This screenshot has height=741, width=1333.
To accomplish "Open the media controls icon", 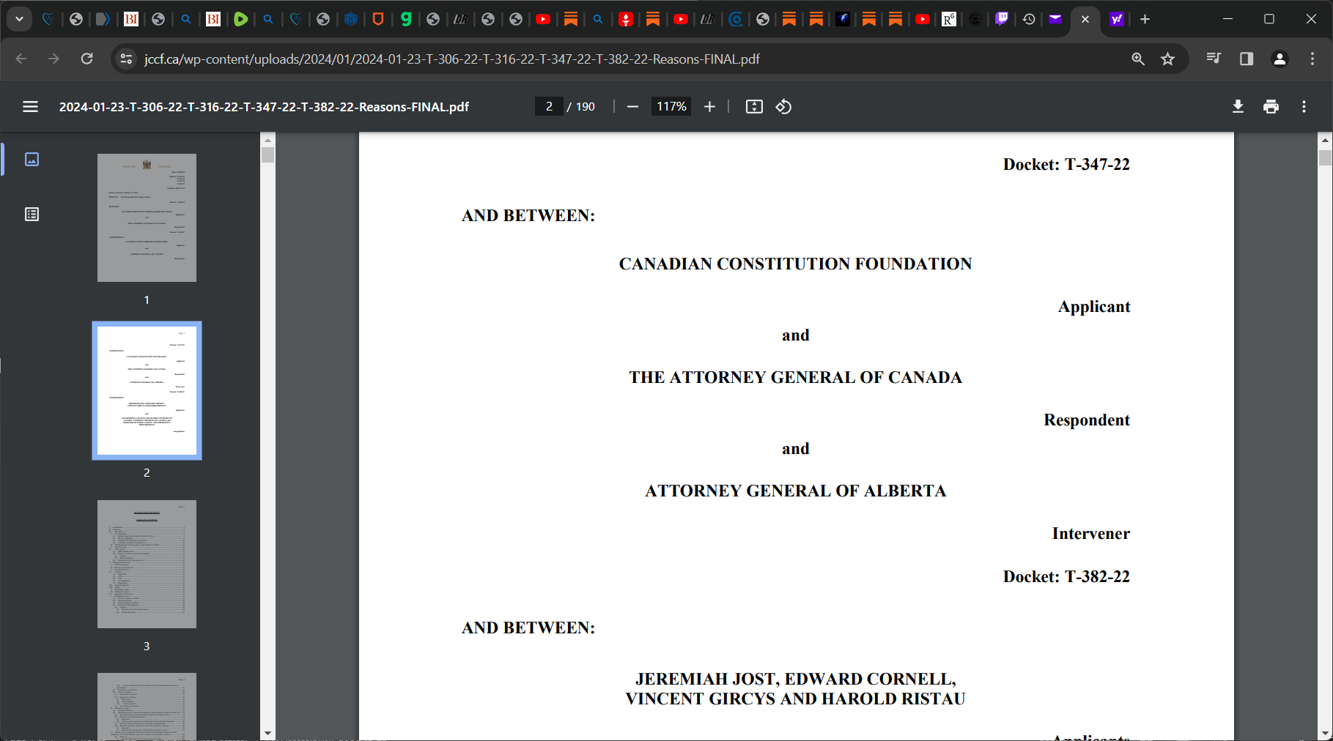I will click(1214, 59).
